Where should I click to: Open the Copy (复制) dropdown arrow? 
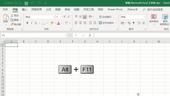click(x=21, y=20)
